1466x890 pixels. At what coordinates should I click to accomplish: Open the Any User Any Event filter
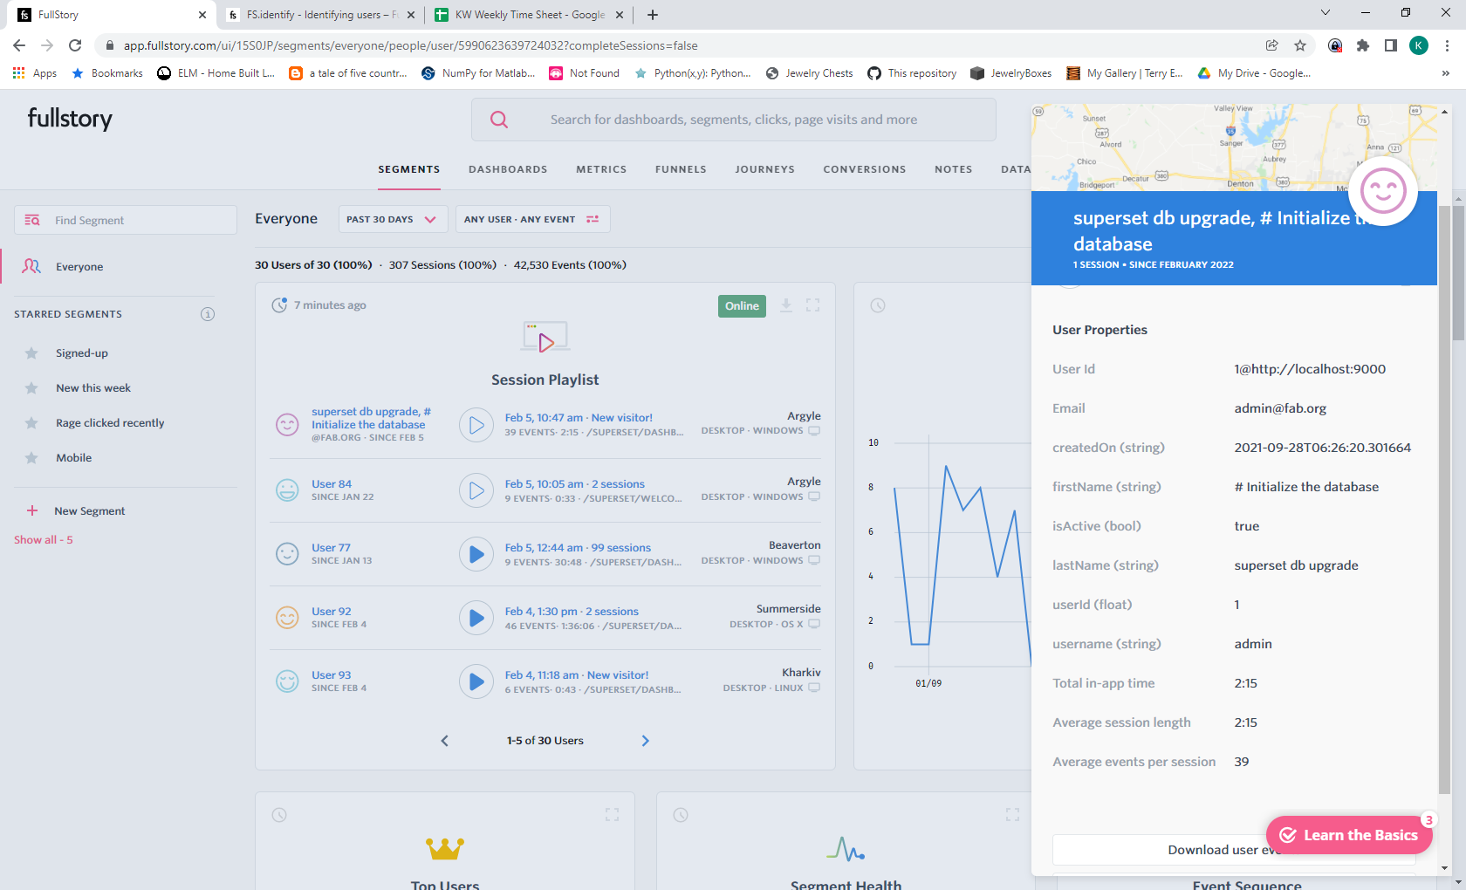(532, 219)
